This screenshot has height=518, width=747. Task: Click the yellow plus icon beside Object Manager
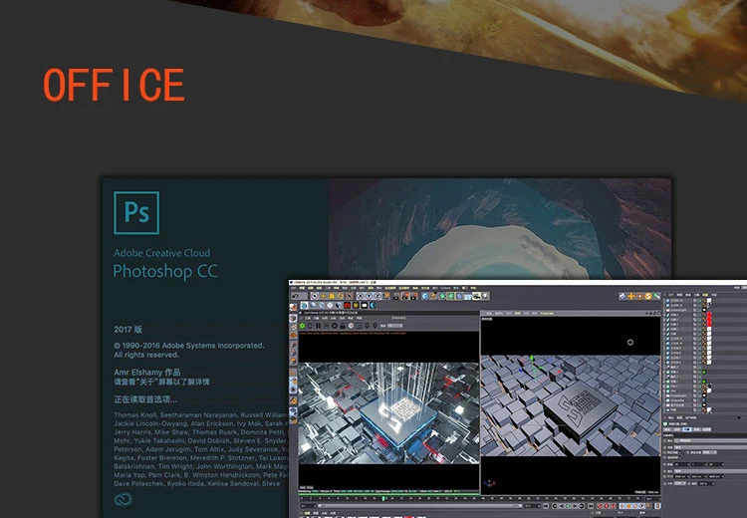(x=630, y=296)
